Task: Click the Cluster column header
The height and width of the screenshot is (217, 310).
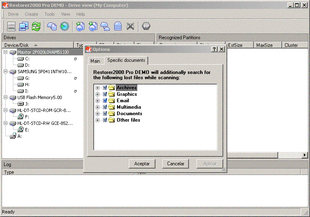Action: [295, 45]
